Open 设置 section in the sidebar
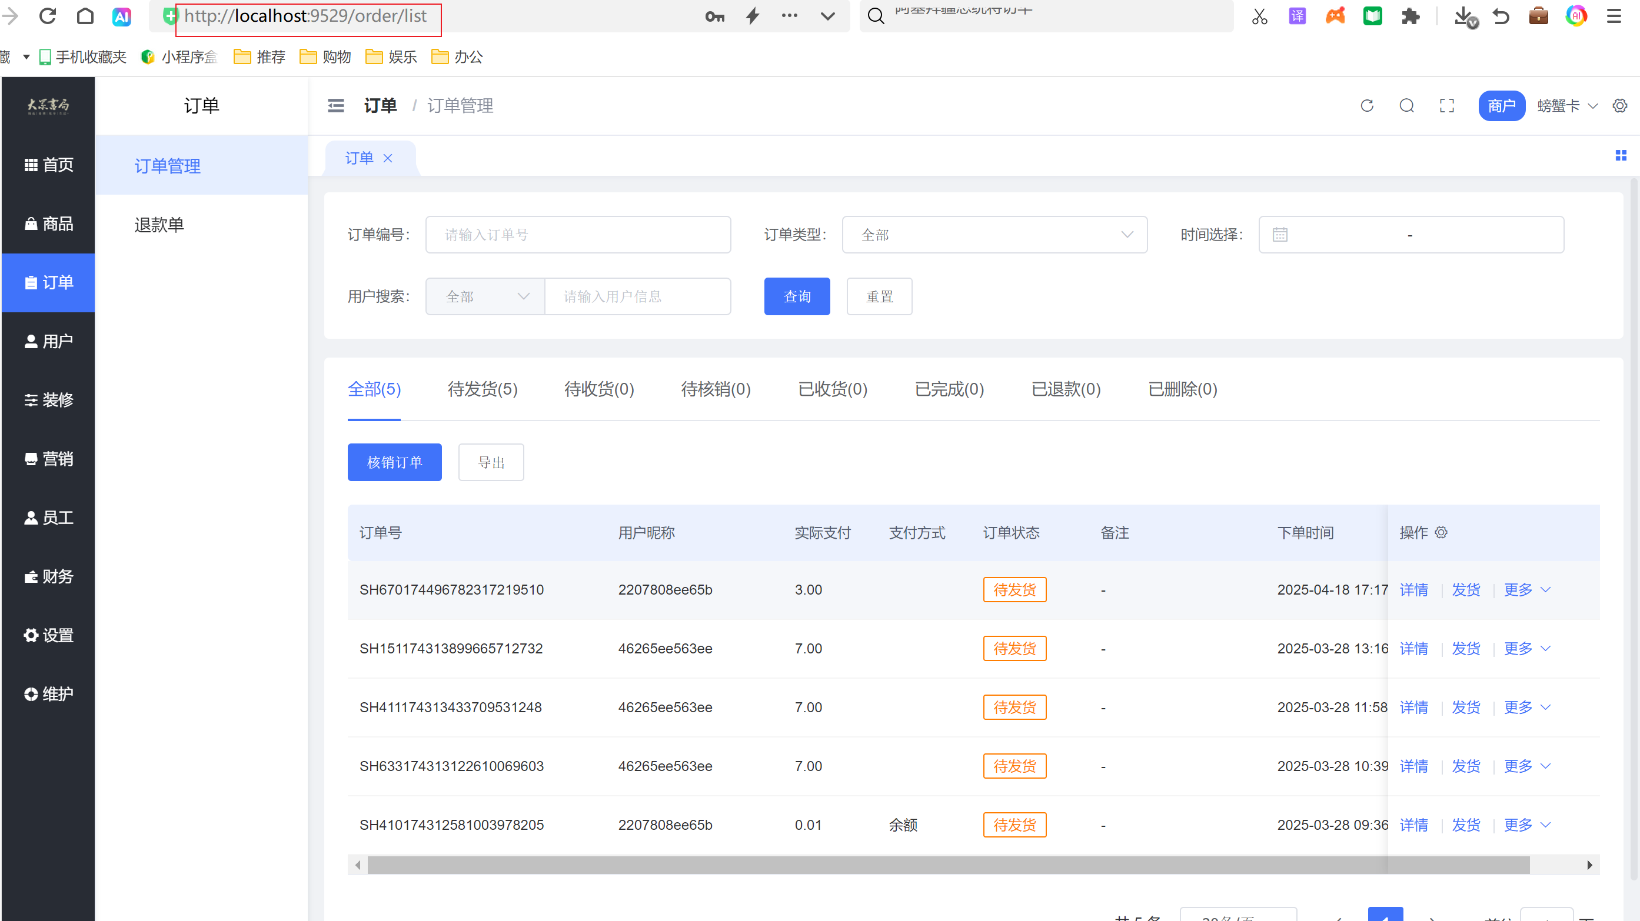The height and width of the screenshot is (921, 1640). (48, 635)
